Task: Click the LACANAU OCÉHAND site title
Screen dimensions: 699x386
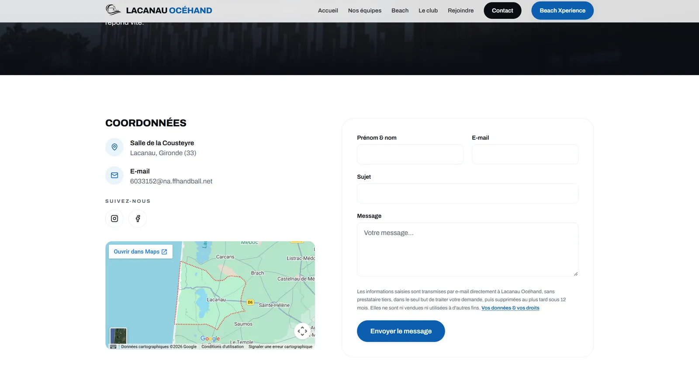Action: (169, 10)
